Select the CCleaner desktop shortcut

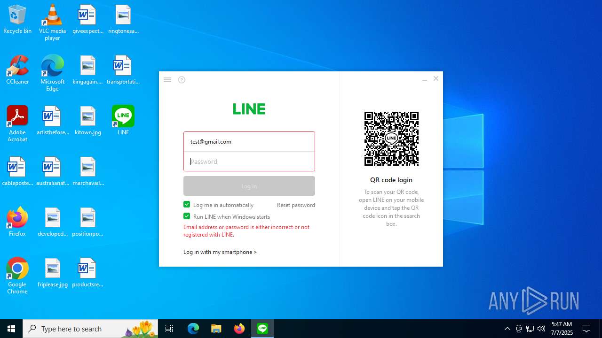click(17, 70)
